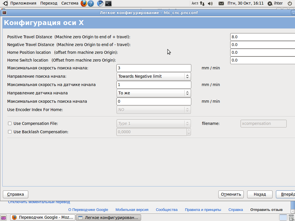Open the Сообщества link
Screen dimensions: 295x221
click(167, 210)
